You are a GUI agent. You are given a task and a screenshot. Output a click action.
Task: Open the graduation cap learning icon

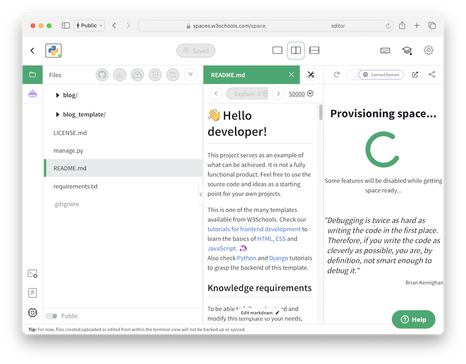(407, 51)
